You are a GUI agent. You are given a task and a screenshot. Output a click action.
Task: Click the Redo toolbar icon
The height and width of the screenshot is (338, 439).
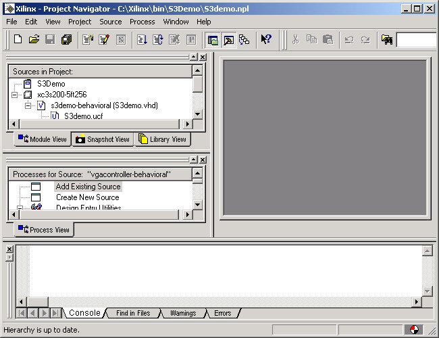click(x=365, y=40)
